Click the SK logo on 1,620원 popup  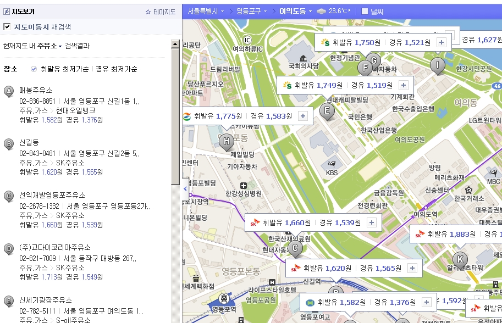tap(295, 268)
